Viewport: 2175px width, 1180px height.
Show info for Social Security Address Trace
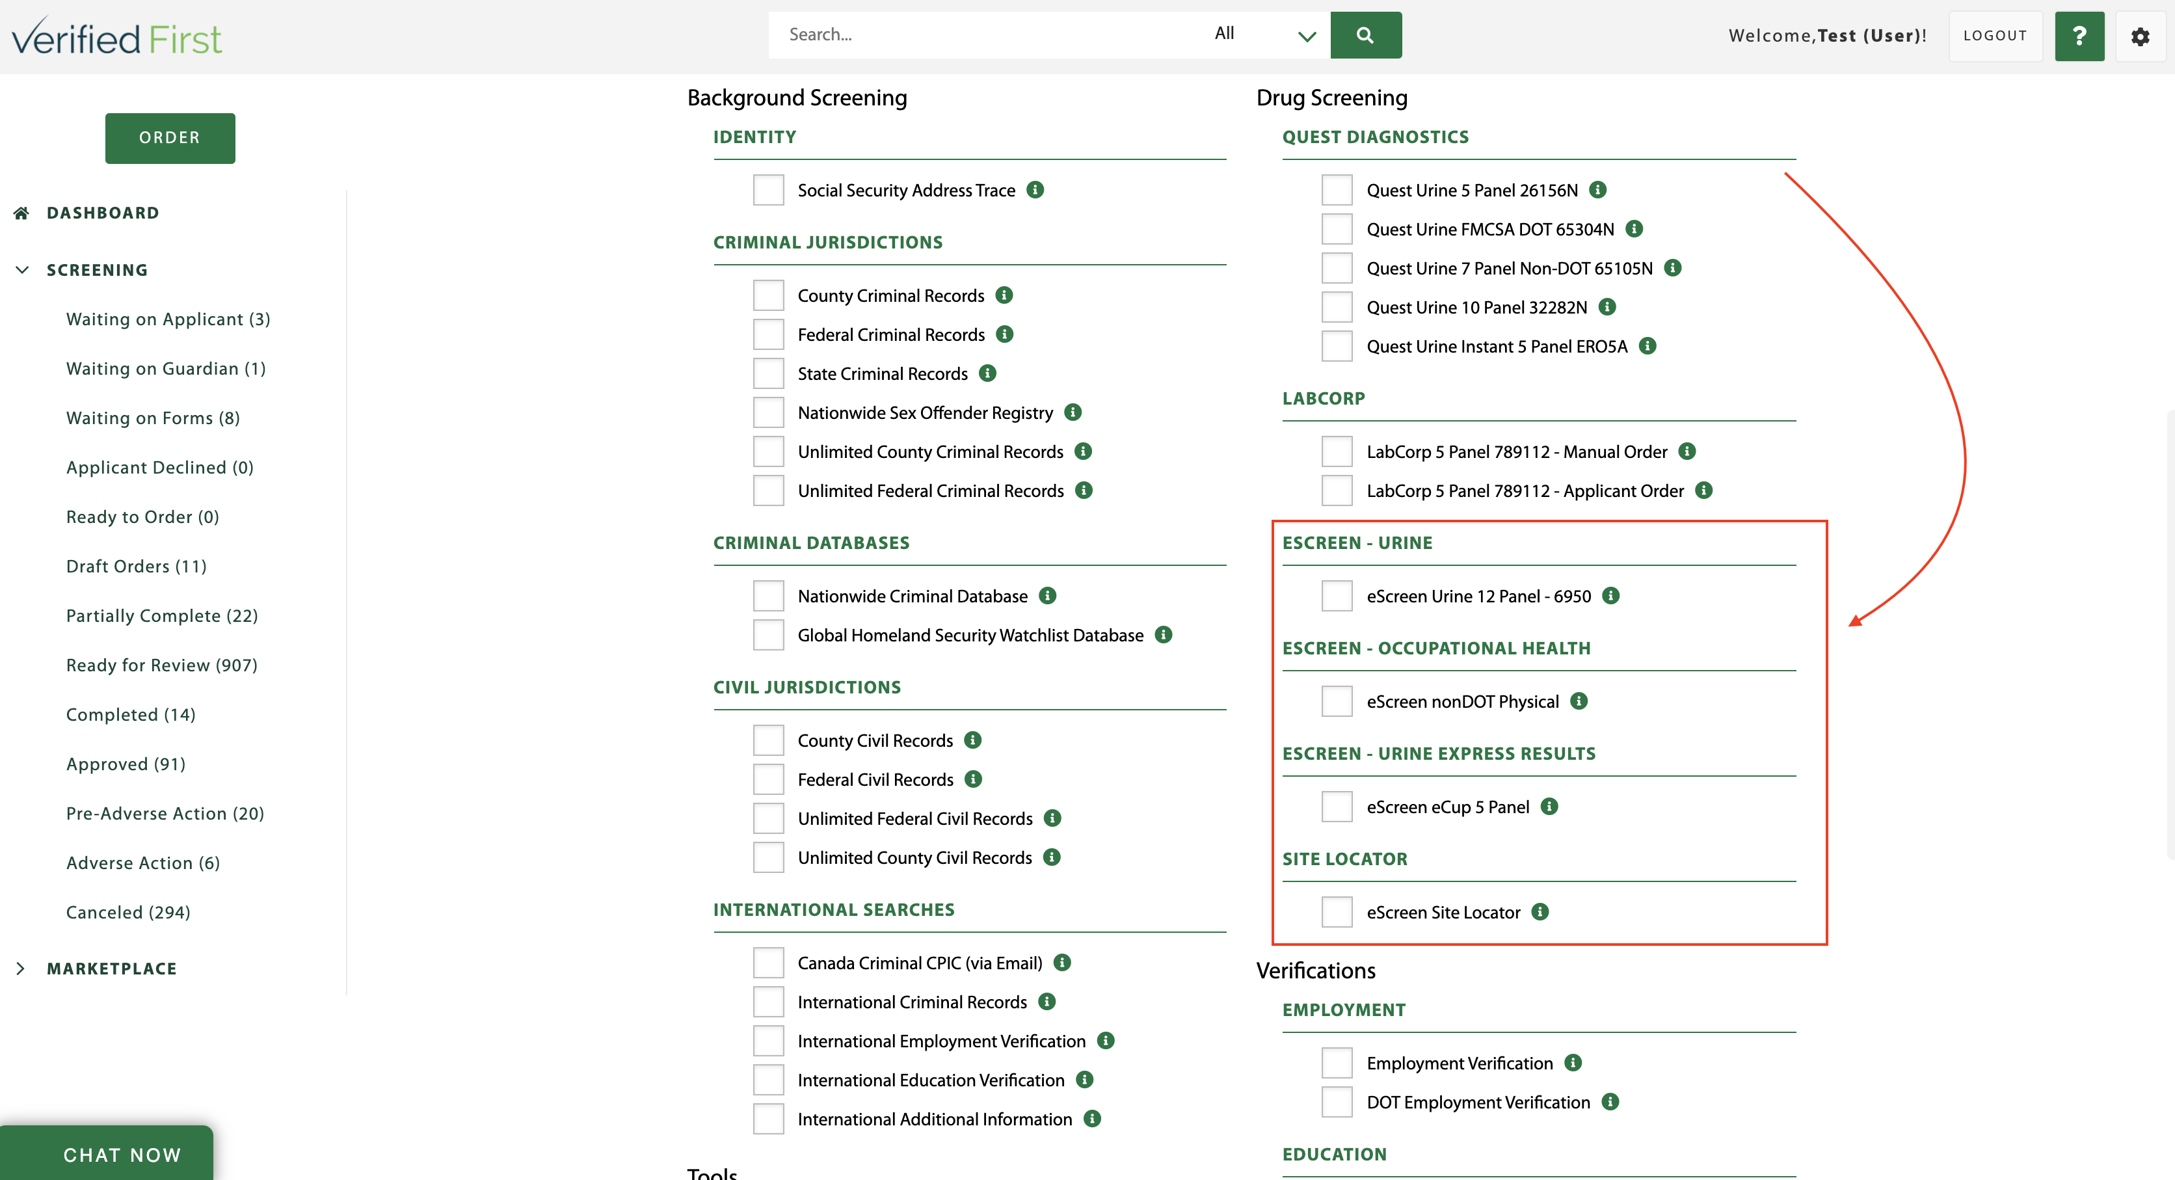(1035, 190)
